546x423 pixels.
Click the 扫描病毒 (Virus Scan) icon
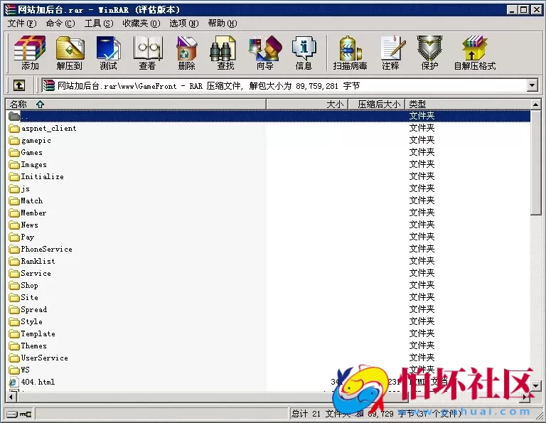[350, 53]
